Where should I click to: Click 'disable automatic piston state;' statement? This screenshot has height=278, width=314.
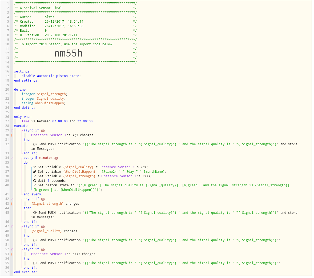tap(51, 76)
